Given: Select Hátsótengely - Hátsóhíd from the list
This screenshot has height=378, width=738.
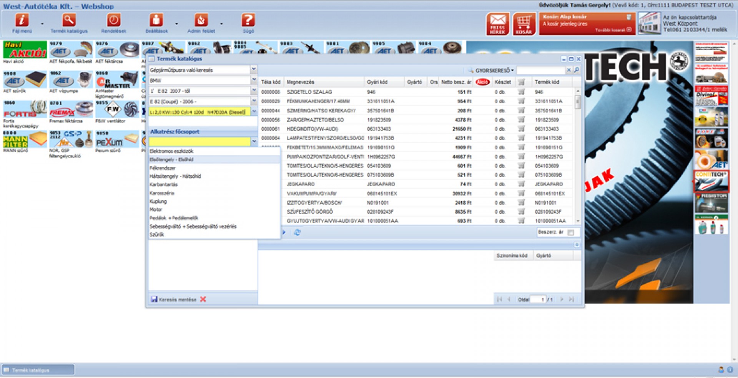Looking at the screenshot, I should [214, 176].
